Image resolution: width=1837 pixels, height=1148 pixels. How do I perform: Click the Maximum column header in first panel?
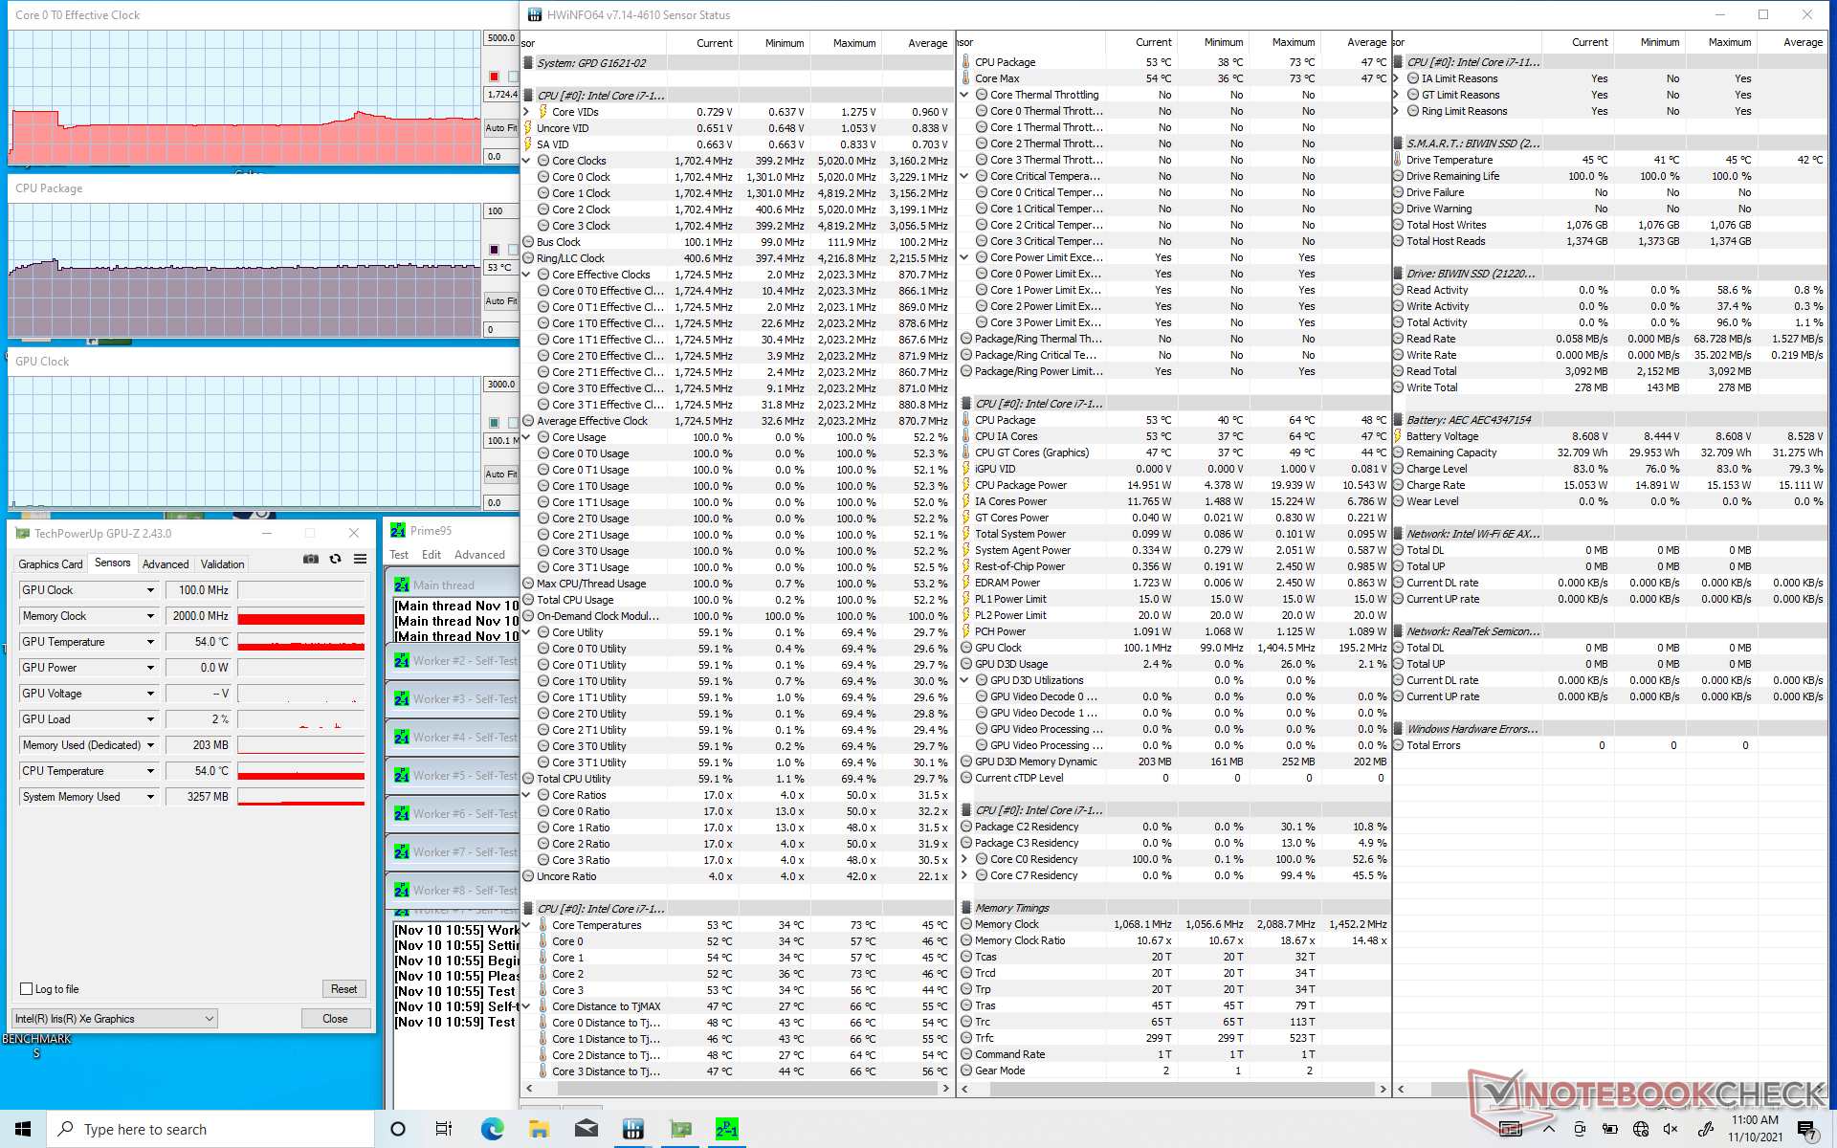(x=854, y=43)
